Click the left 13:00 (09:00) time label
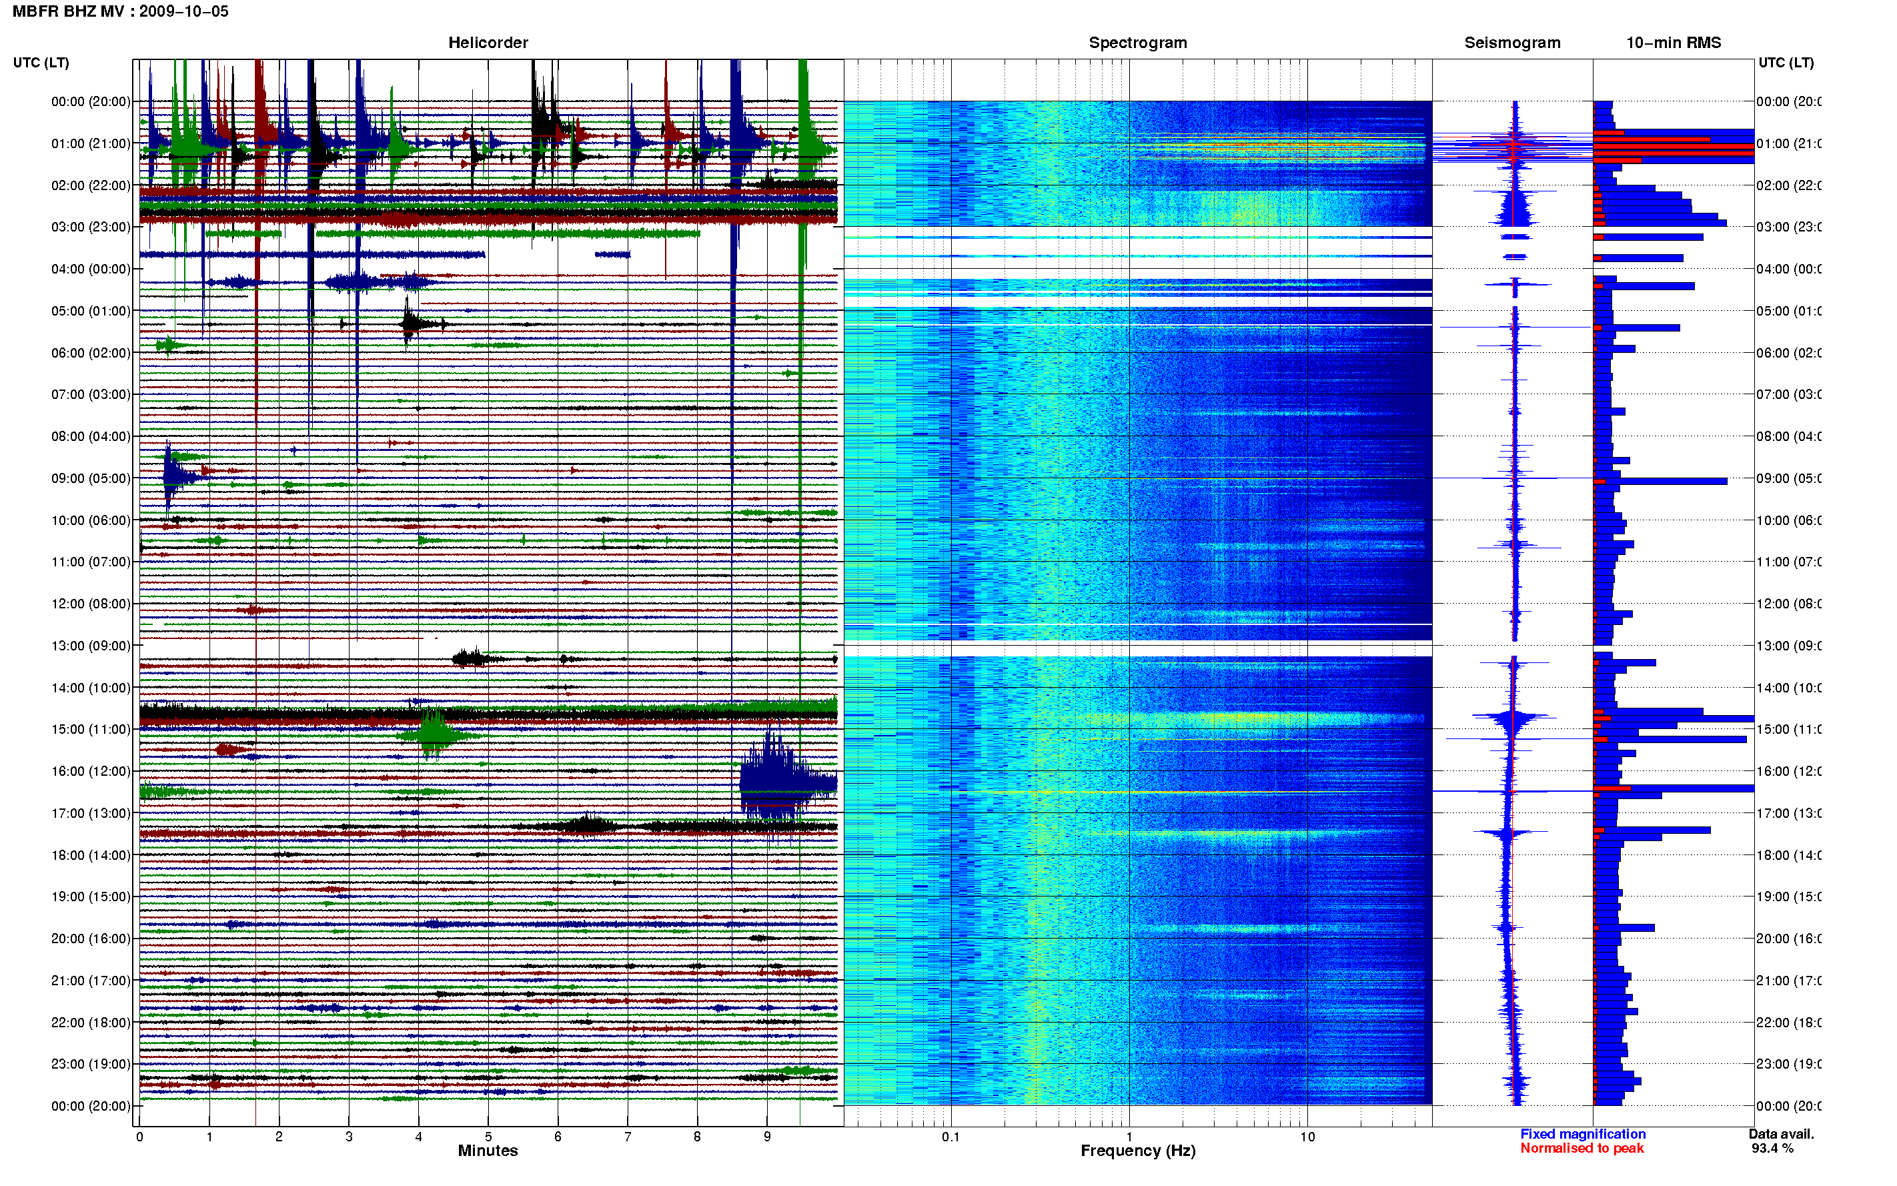The width and height of the screenshot is (1897, 1186). [91, 646]
